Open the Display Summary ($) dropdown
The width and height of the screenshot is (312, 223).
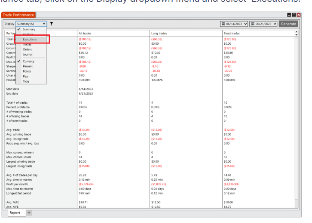point(31,24)
